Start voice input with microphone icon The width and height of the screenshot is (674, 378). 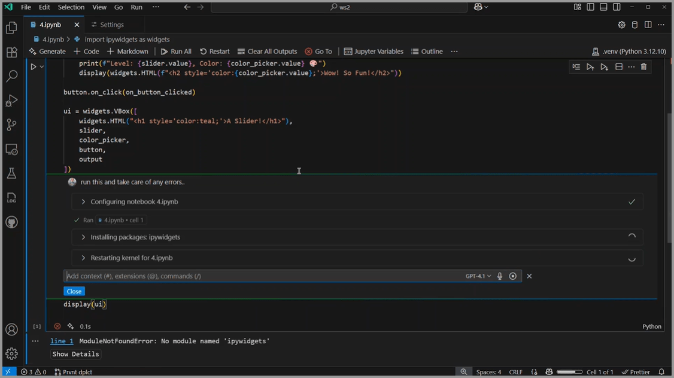click(500, 276)
